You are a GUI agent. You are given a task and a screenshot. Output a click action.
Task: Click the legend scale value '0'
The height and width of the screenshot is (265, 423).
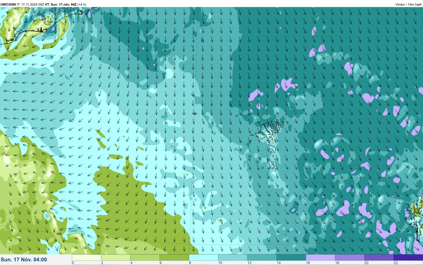[x=73, y=263]
